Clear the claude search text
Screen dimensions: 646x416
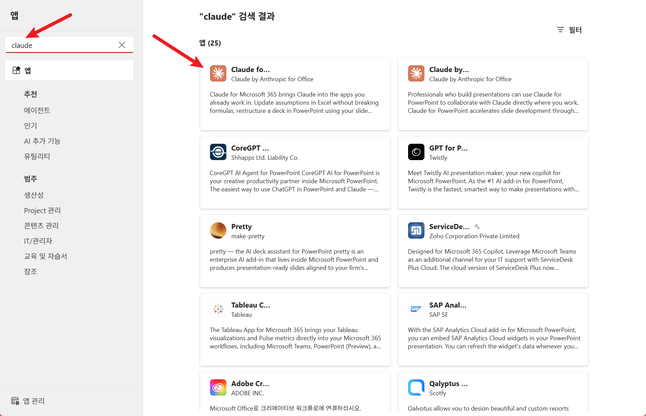tap(122, 45)
